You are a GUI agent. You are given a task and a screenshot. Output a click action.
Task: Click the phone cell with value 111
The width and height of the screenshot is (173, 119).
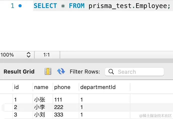58,100
